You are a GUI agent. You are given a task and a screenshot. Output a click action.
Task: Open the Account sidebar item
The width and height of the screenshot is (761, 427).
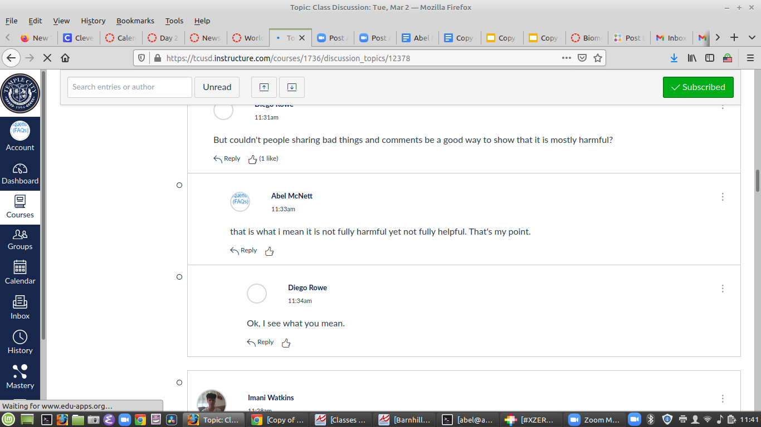20,136
